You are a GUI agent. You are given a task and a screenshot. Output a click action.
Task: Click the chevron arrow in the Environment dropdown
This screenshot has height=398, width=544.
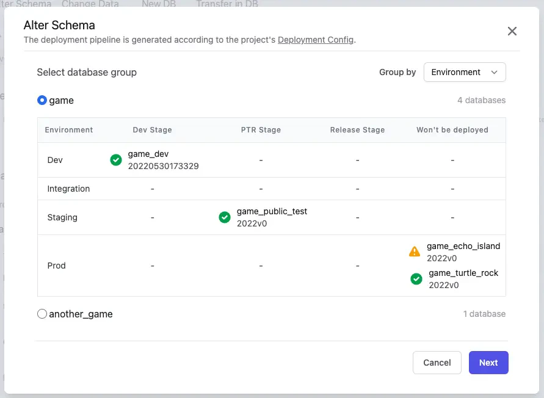(495, 72)
